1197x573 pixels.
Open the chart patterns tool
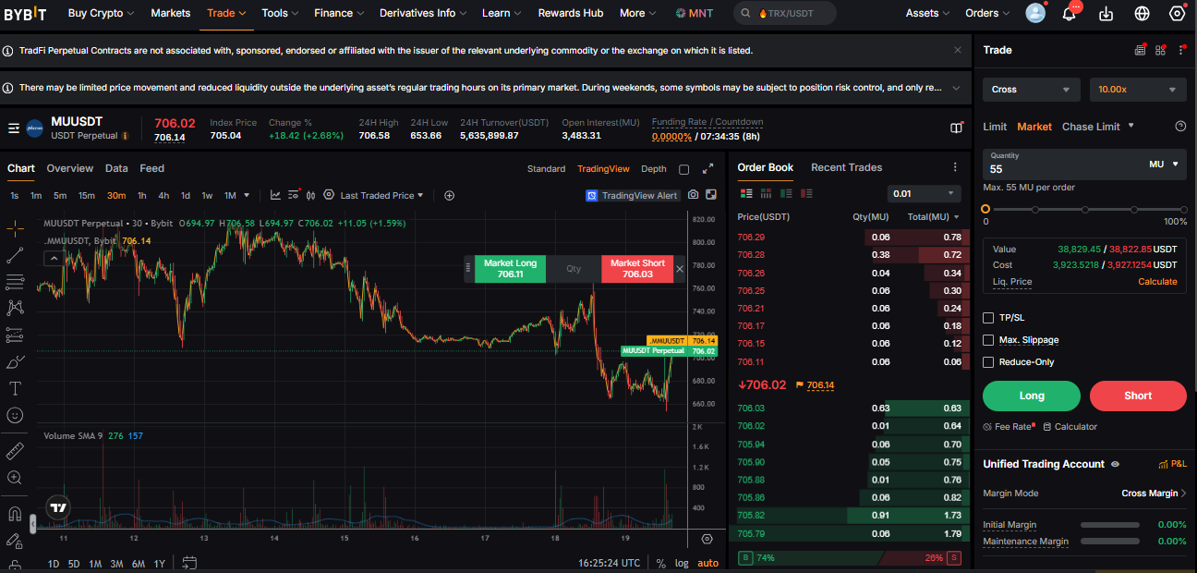click(15, 308)
